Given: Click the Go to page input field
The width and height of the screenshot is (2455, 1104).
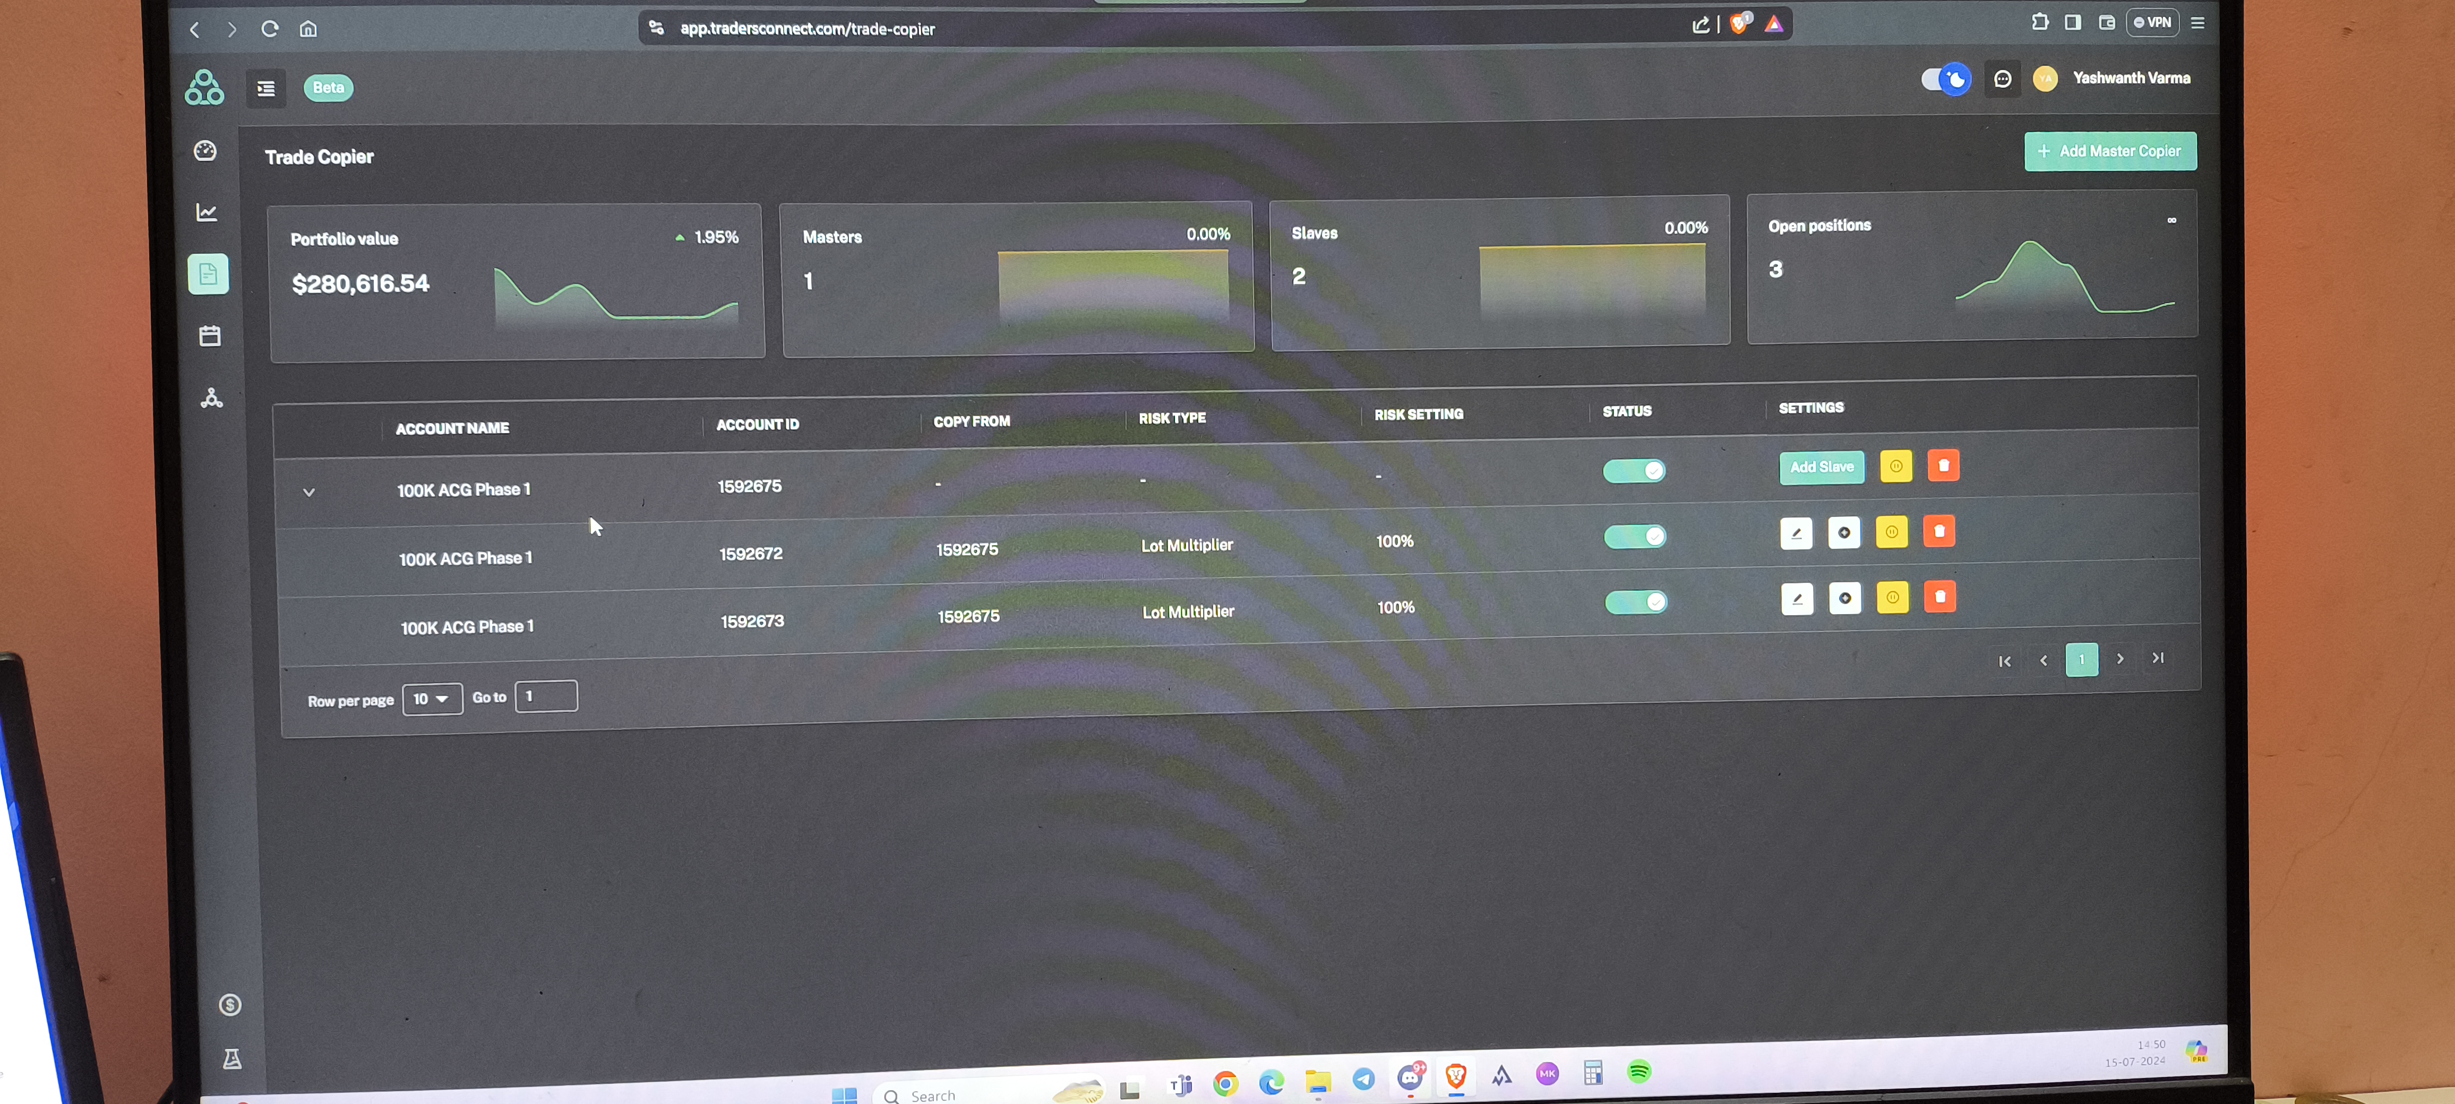Looking at the screenshot, I should 546,696.
